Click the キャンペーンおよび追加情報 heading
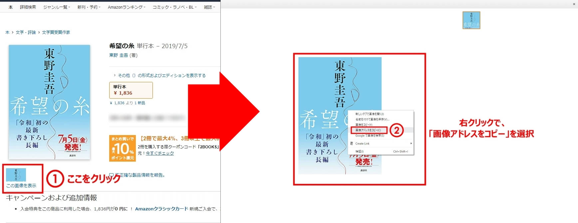578x223 pixels. 52,198
